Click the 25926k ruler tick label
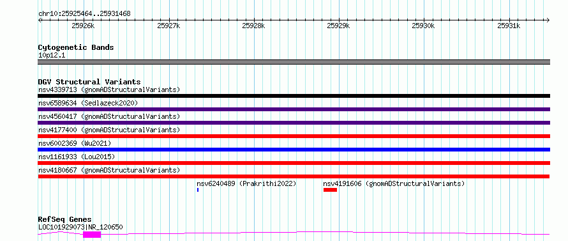This screenshot has height=241, width=568. [84, 26]
